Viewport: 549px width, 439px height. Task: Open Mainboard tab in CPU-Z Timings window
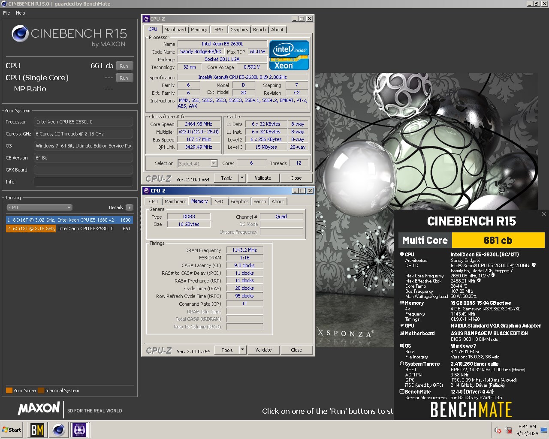(x=175, y=201)
